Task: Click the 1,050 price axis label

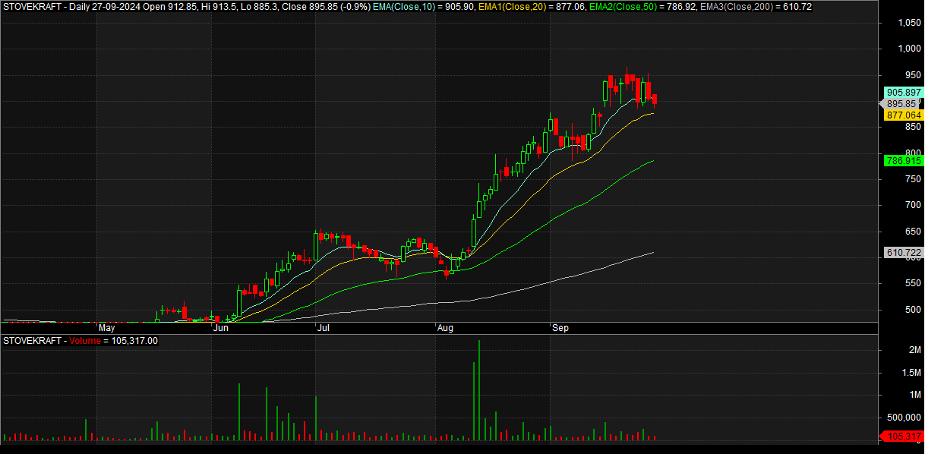Action: click(x=909, y=23)
